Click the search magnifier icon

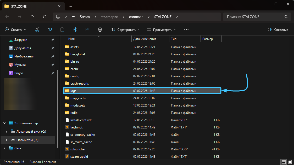286,17
